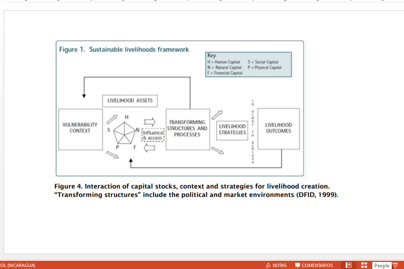The image size is (404, 269).
Task: Click TRANSFORMING STRUCTURES AND PROCESSES box
Action: click(187, 128)
